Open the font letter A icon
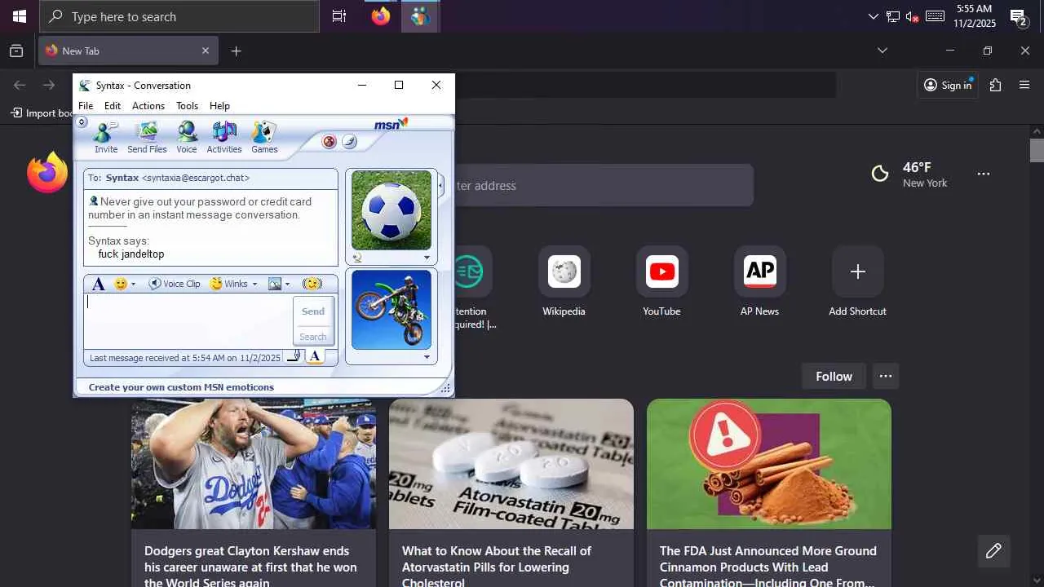 [x=98, y=284]
